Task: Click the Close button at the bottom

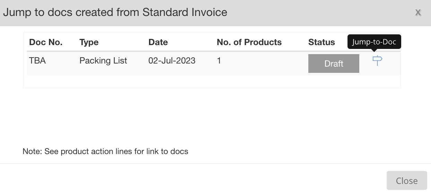Action: (x=407, y=180)
